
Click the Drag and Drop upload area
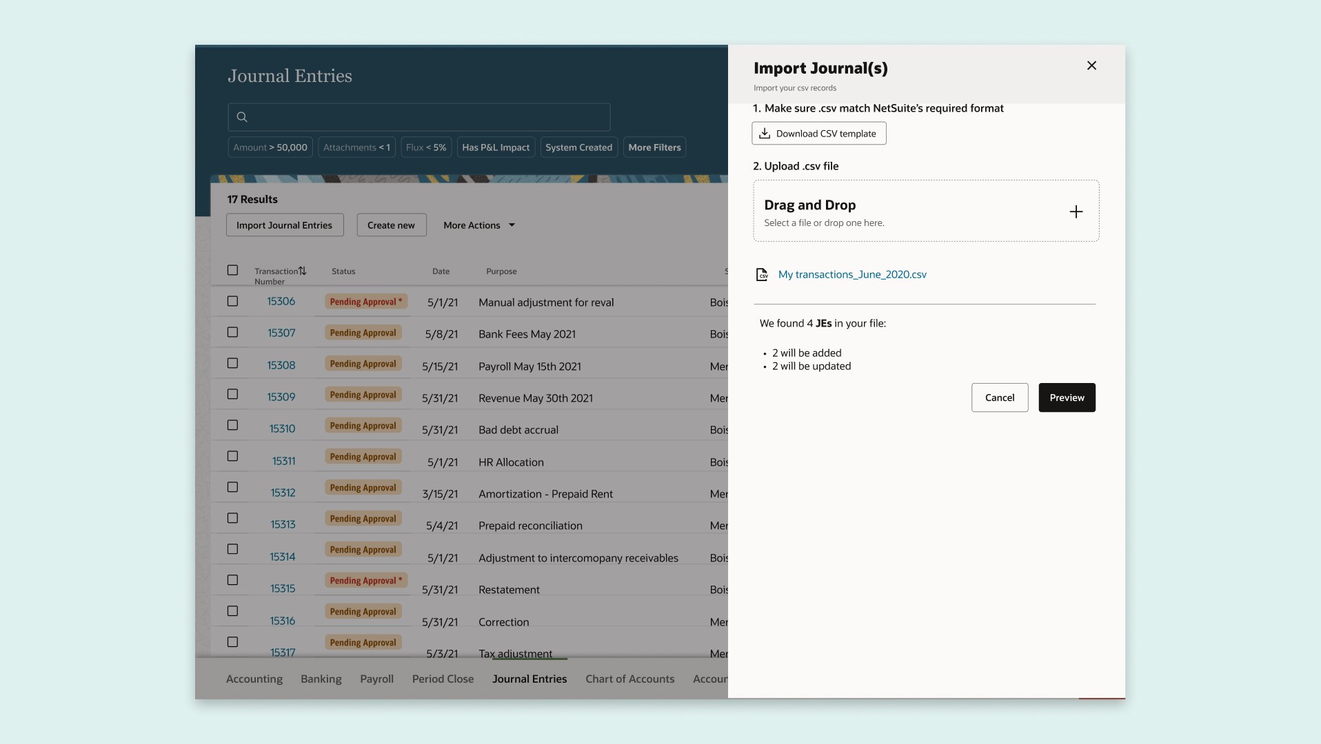pyautogui.click(x=926, y=211)
